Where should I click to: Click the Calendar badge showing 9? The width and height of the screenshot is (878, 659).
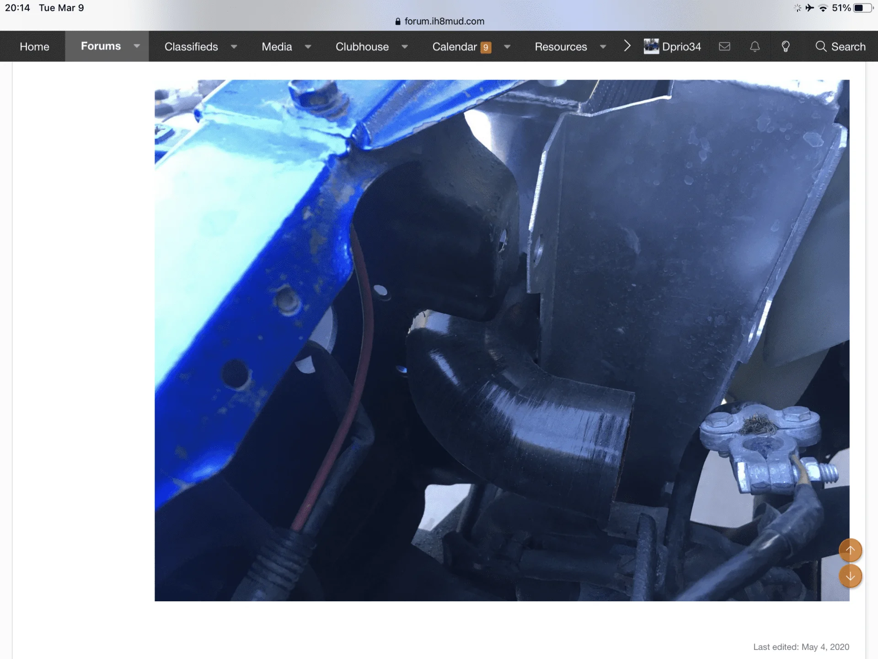[486, 48]
